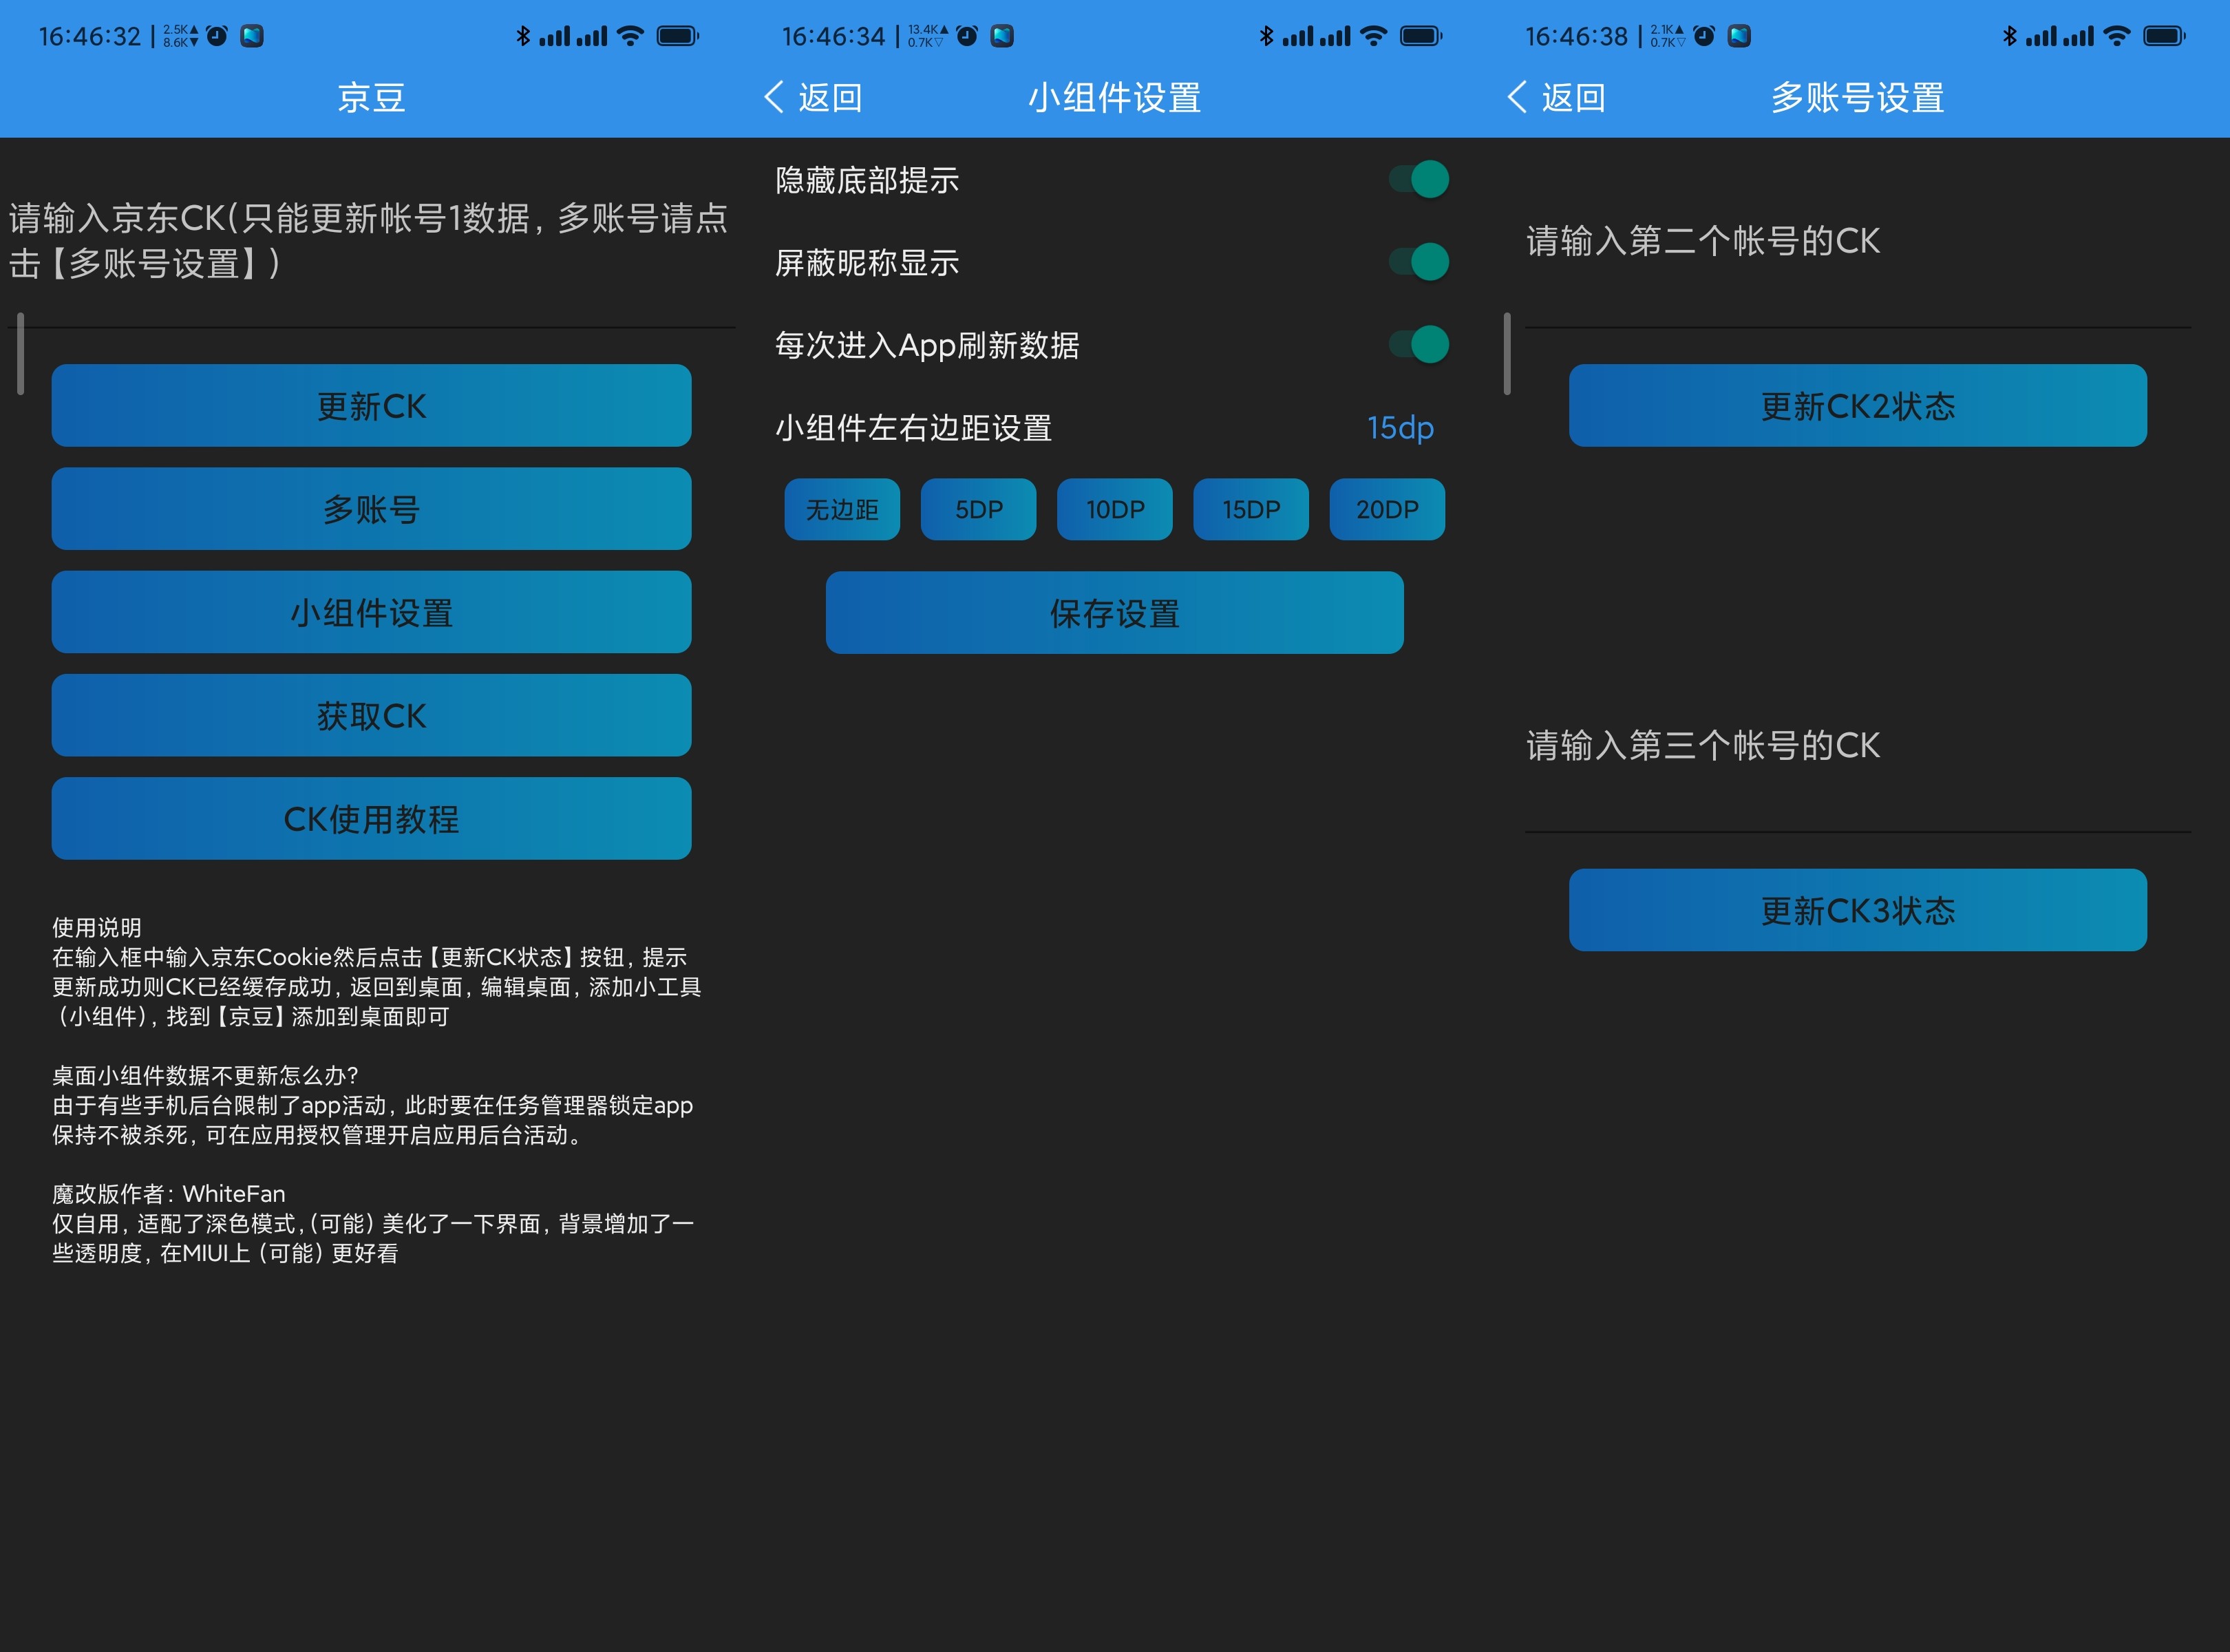Click the 16:46:38 clock

(1577, 36)
